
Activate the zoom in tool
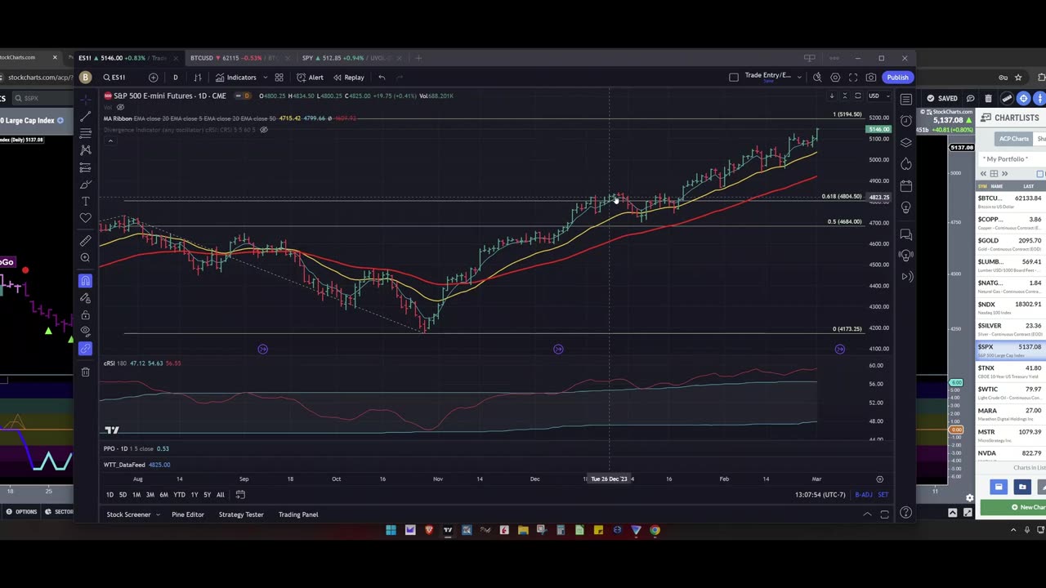point(85,258)
